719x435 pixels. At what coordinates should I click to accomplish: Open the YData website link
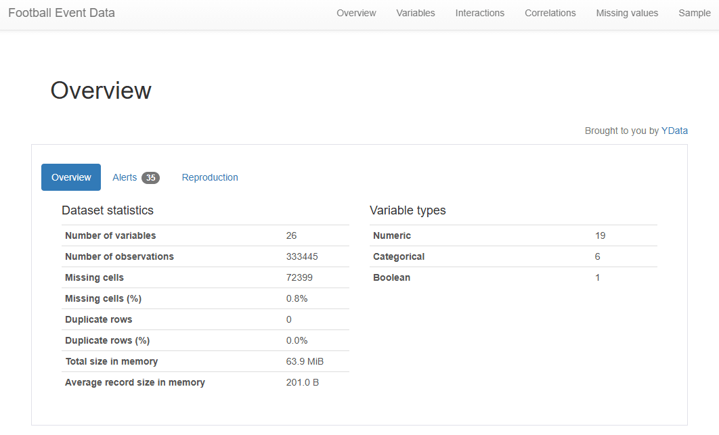[674, 131]
